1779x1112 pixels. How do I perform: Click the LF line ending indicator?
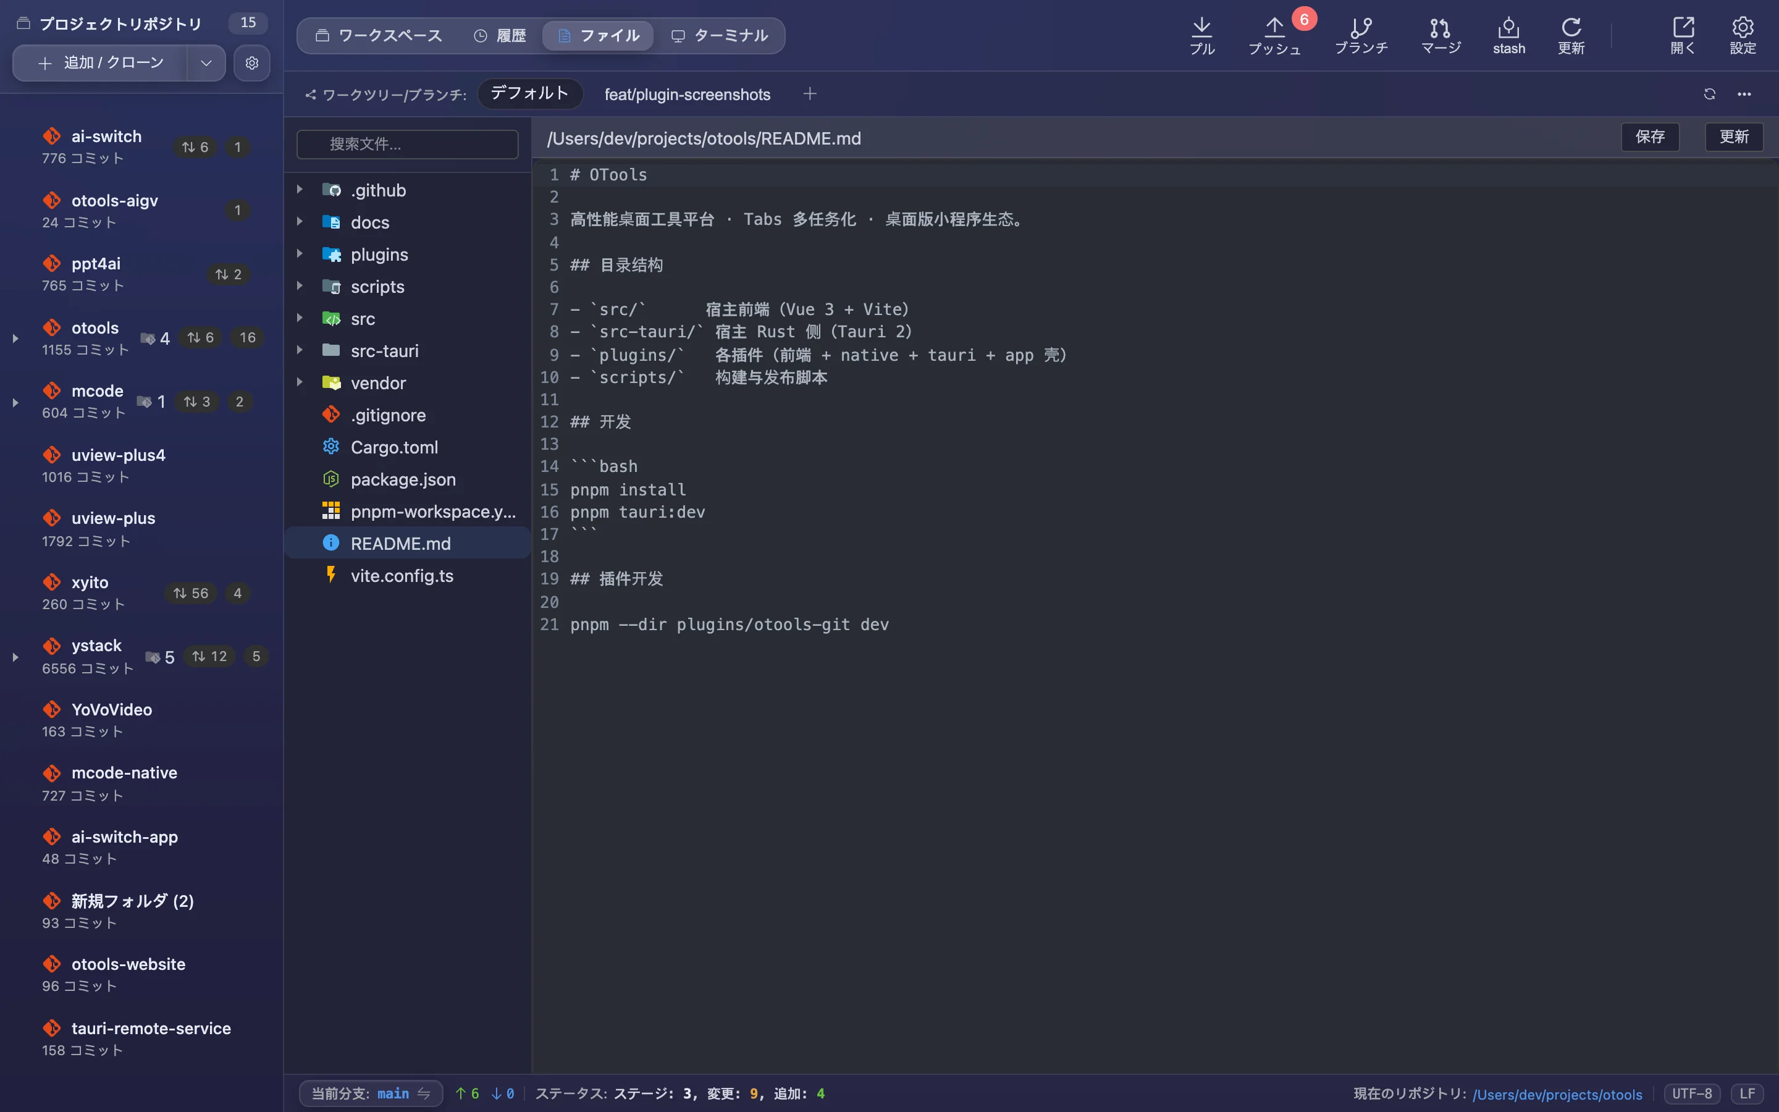[1747, 1093]
